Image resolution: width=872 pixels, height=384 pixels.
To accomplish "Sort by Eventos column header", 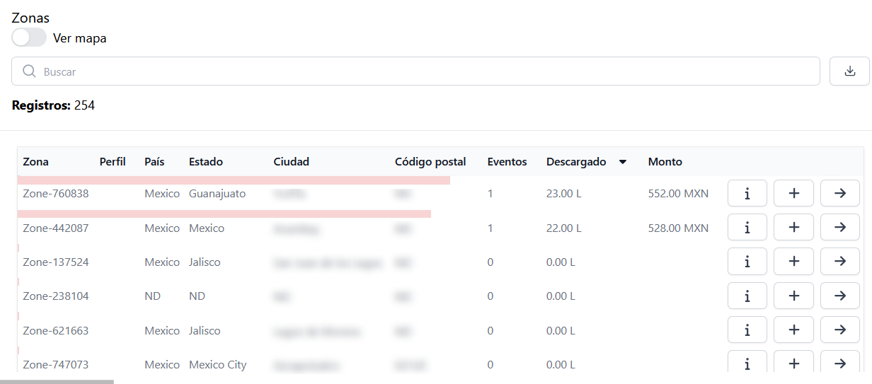I will point(507,162).
